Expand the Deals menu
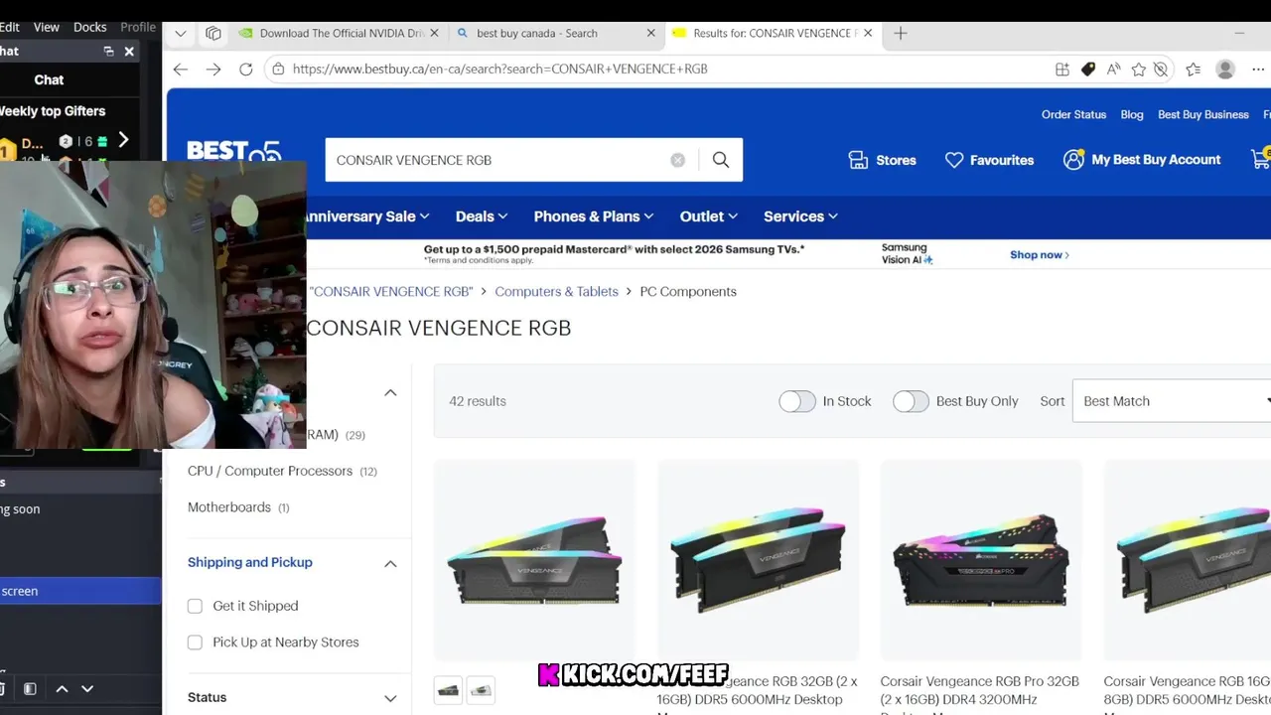This screenshot has height=715, width=1271. click(x=482, y=216)
